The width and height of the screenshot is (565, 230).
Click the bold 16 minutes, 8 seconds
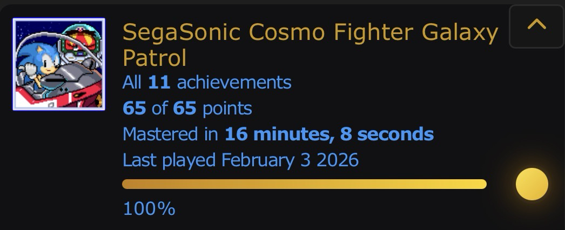click(329, 133)
